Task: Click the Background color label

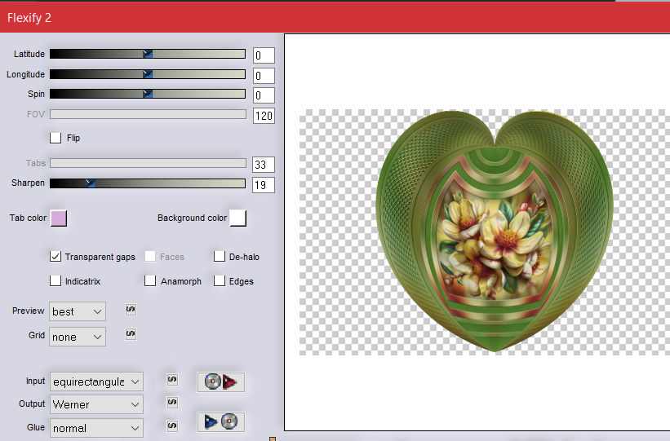Action: coord(192,218)
